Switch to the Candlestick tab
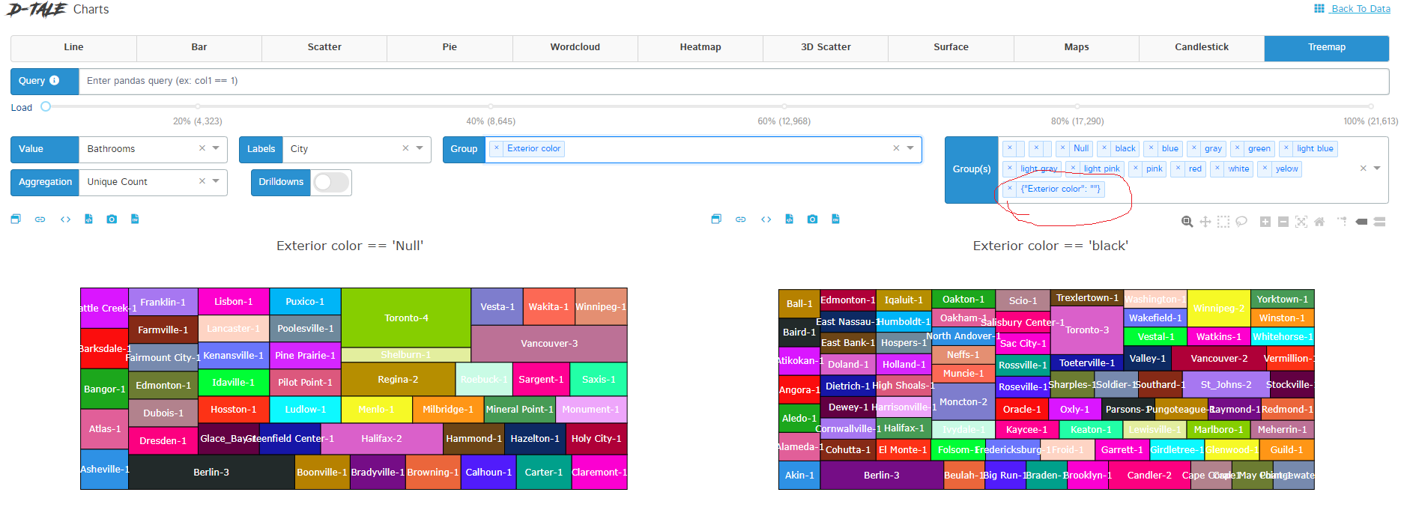Viewport: 1407px width, 519px height. point(1202,47)
